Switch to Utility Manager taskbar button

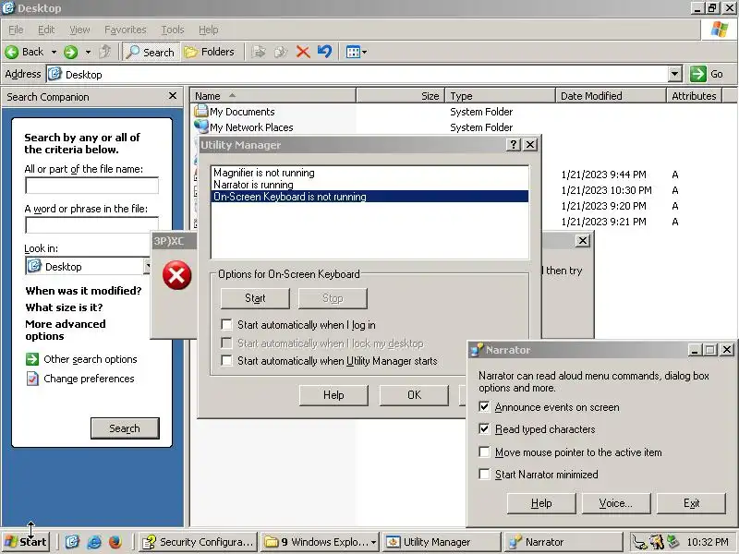[442, 542]
